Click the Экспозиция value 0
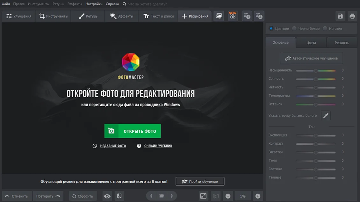The height and width of the screenshot is (202, 360). coord(342,135)
